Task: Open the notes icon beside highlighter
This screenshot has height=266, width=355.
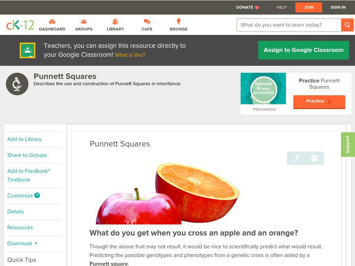Action: (x=314, y=158)
